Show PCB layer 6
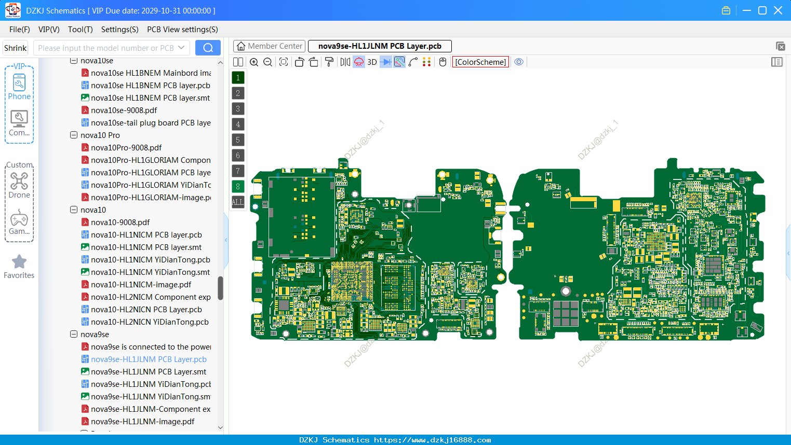This screenshot has height=445, width=791. 238,156
